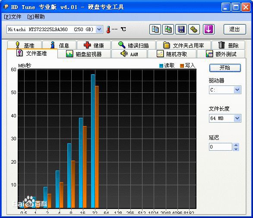Click the HD Tune title bar app icon

coord(6,7)
